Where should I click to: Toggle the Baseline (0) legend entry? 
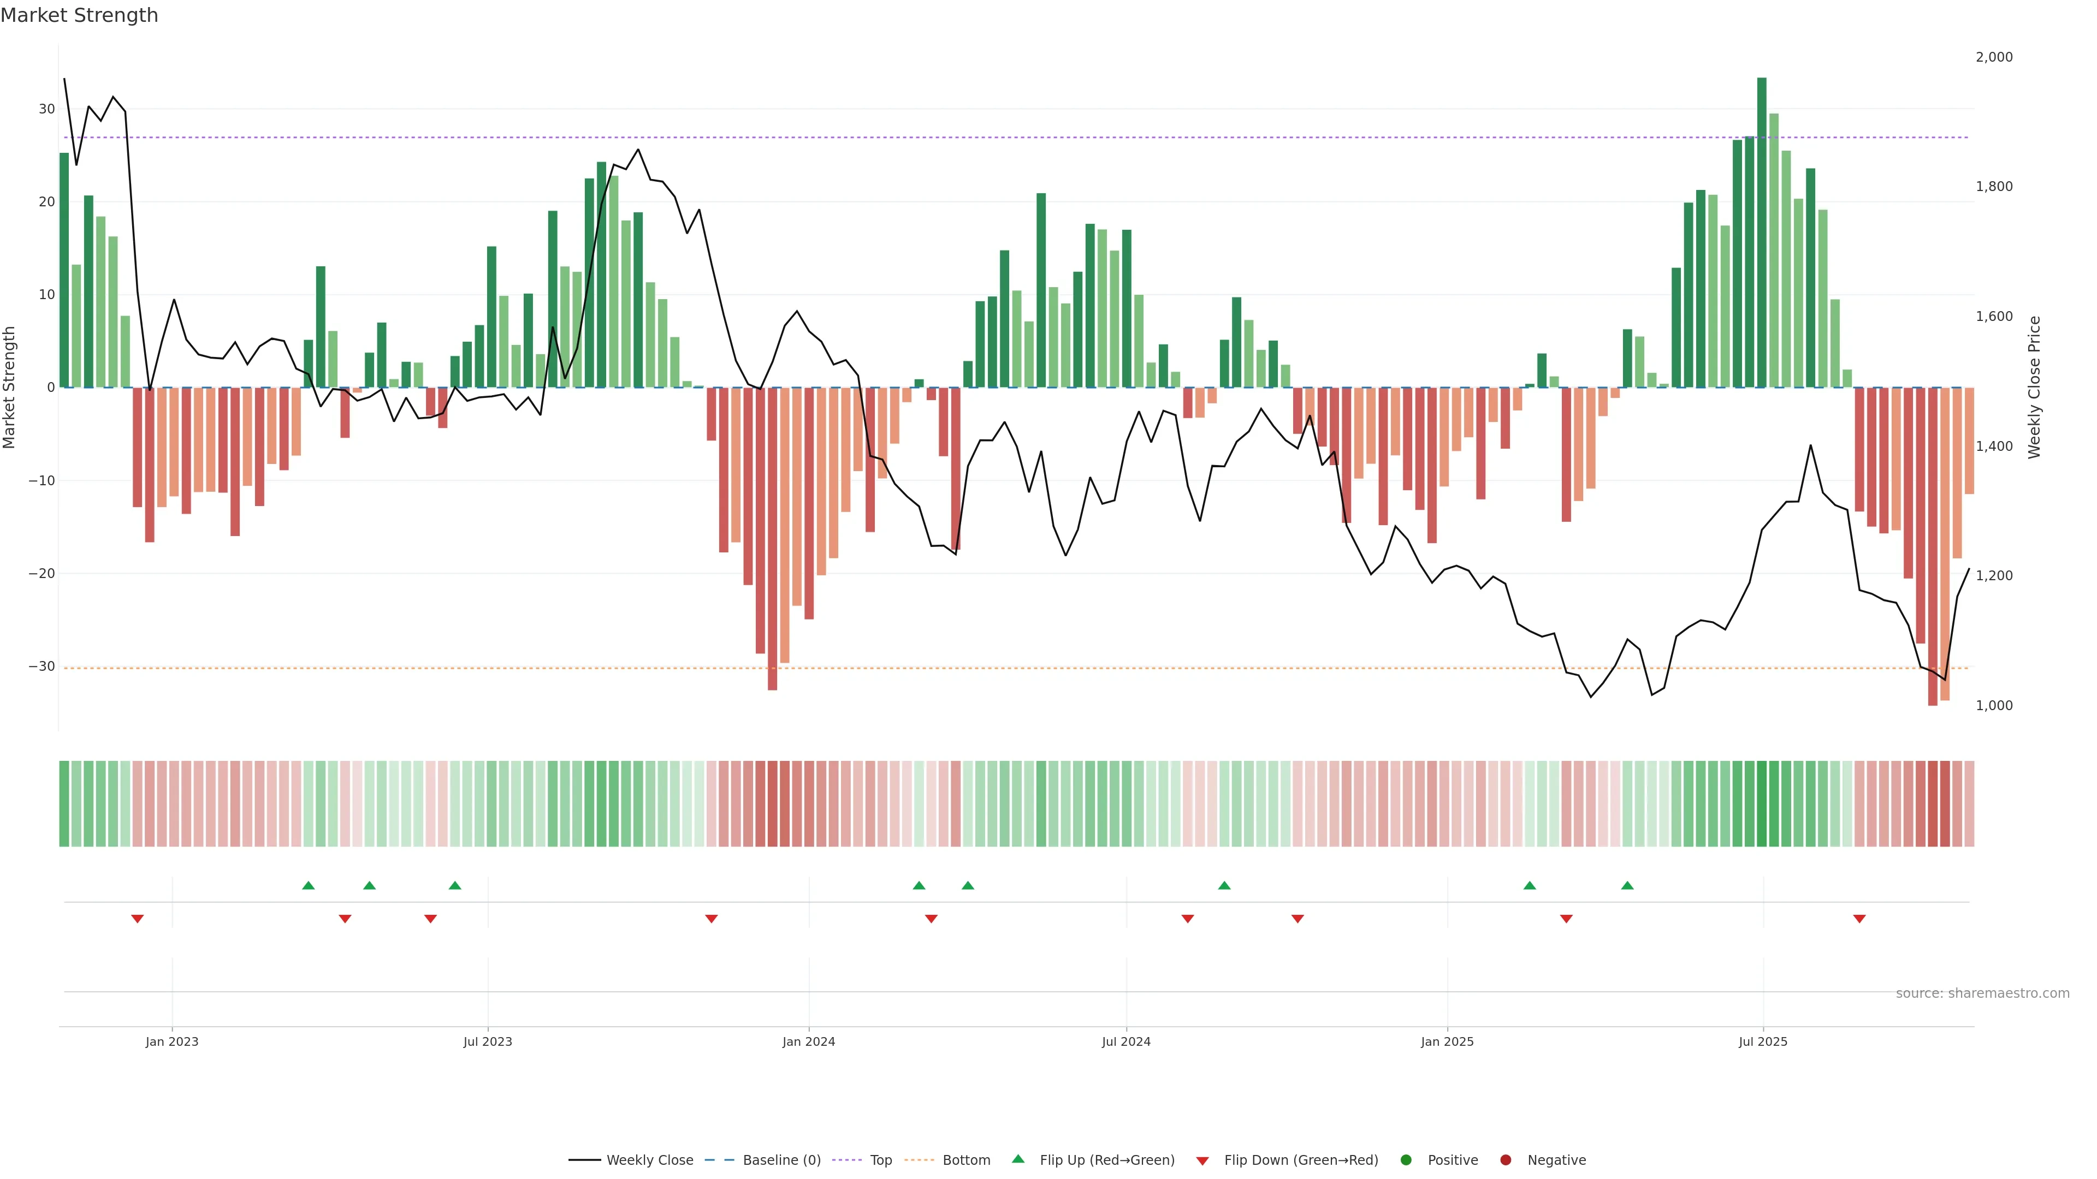(x=781, y=1160)
